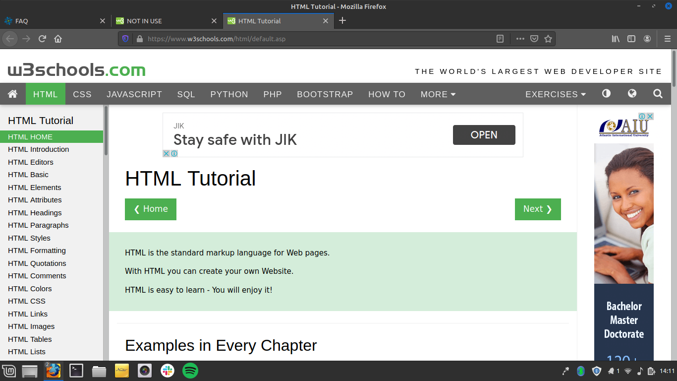Open the Page actions ellipsis menu
This screenshot has width=677, height=381.
pos(519,38)
